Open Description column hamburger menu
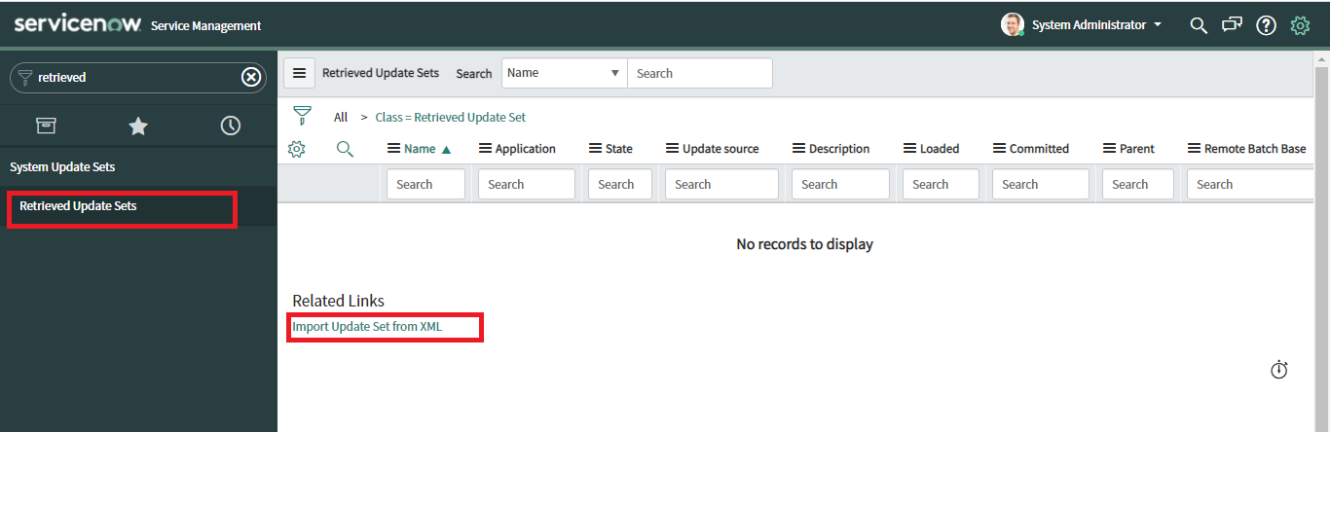Viewport: 1330px width, 505px height. click(x=798, y=149)
